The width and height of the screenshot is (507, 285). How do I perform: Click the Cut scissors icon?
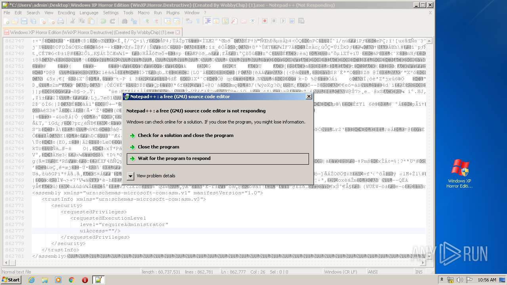point(72,21)
